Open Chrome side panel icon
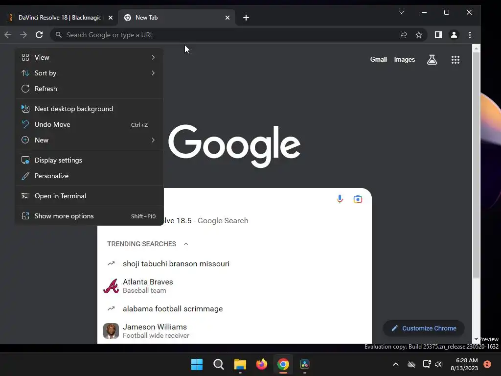 [438, 35]
